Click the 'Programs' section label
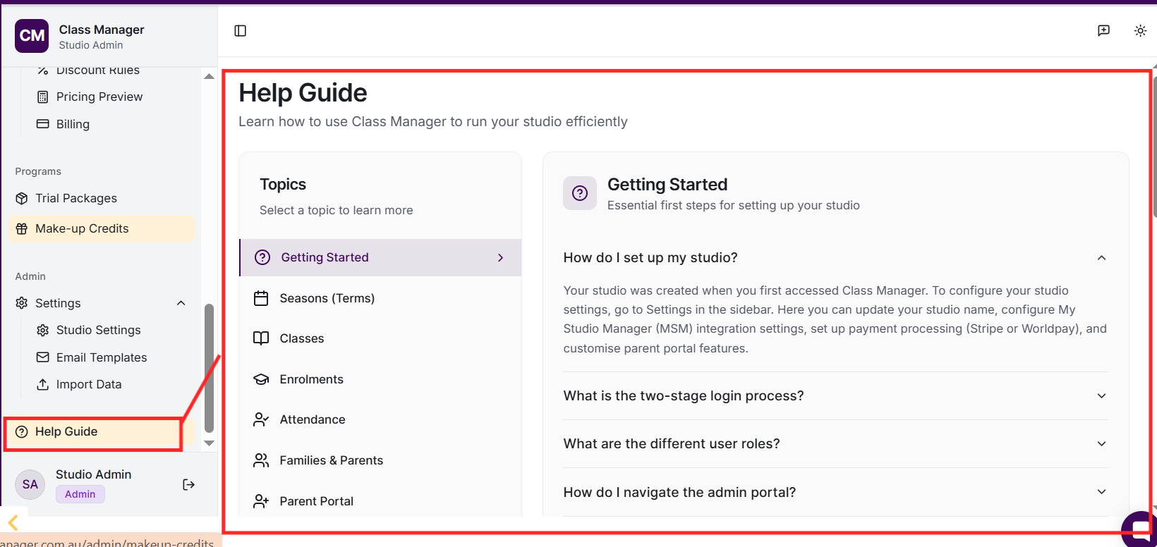The width and height of the screenshot is (1157, 547). (x=38, y=172)
